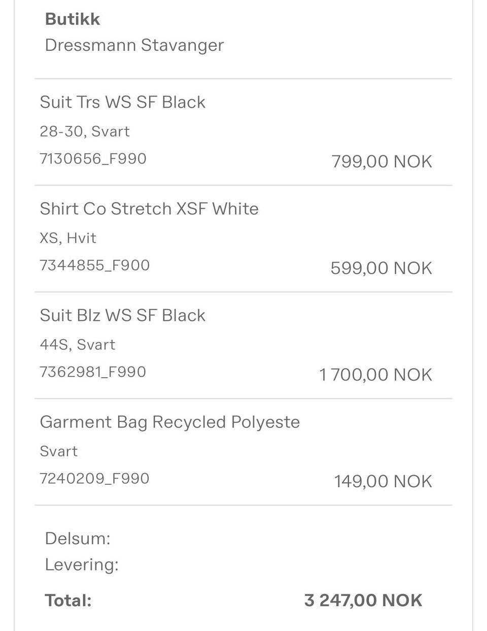Open the Suit Blz WS SF Black item

(122, 315)
